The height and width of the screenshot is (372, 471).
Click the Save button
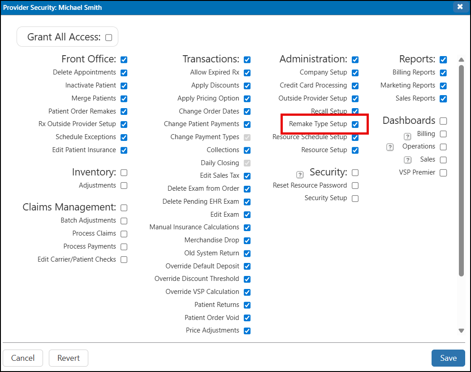[x=448, y=358]
